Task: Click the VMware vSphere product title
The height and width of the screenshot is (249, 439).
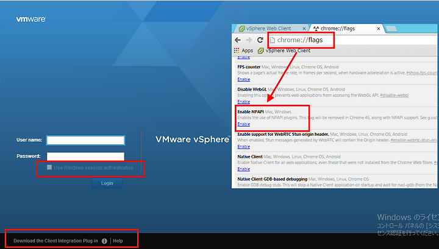Action: pyautogui.click(x=193, y=139)
